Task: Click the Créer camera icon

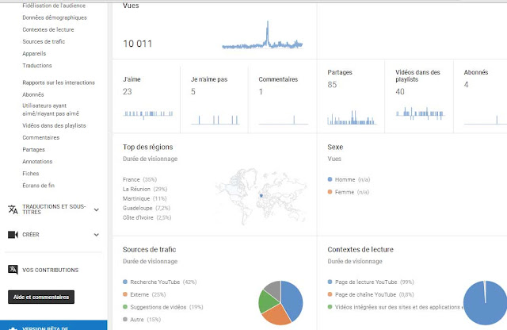Action: click(x=13, y=235)
